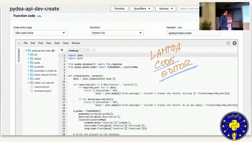Select the dateutil folder icon
252x142 pixels.
pos(32,59)
